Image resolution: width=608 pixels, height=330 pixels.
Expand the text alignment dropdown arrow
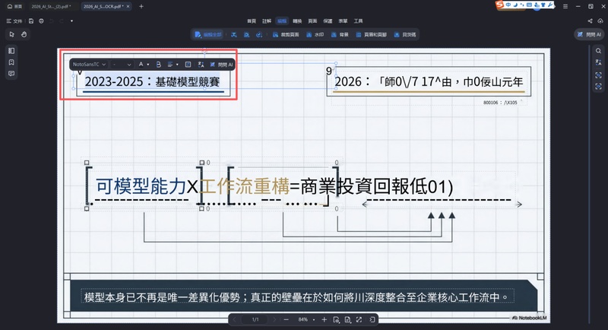[x=177, y=65]
